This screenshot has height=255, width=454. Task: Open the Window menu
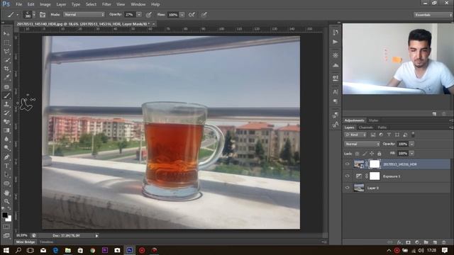(138, 4)
